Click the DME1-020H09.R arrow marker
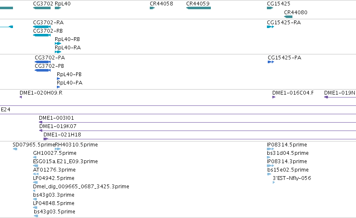 20,97
